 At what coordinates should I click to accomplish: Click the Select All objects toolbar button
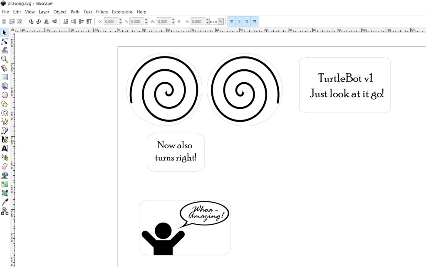point(4,21)
